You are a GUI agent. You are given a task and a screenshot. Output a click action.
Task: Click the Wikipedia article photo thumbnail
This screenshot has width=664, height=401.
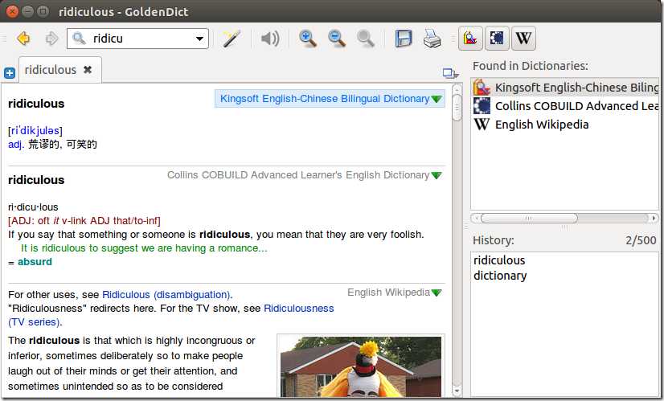(361, 366)
